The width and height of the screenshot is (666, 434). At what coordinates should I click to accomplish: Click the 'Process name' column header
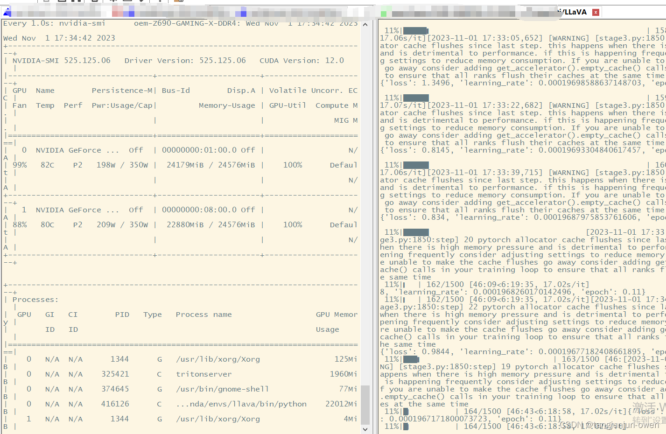[203, 315]
